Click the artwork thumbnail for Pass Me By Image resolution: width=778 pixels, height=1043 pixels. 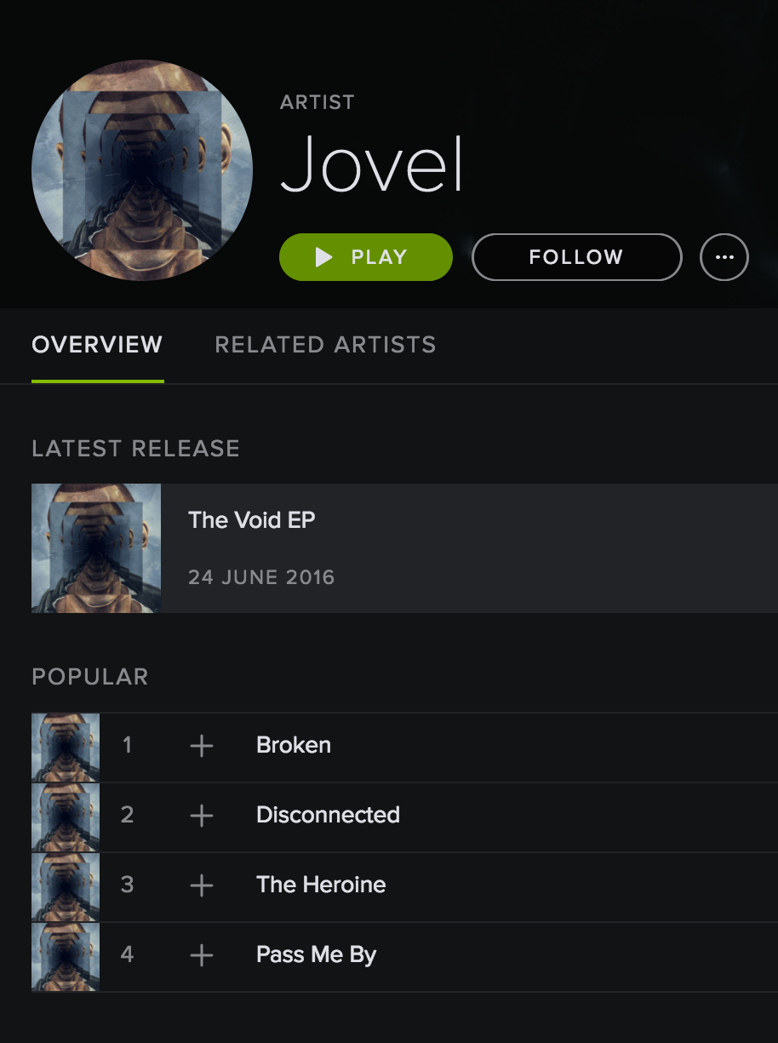point(66,957)
